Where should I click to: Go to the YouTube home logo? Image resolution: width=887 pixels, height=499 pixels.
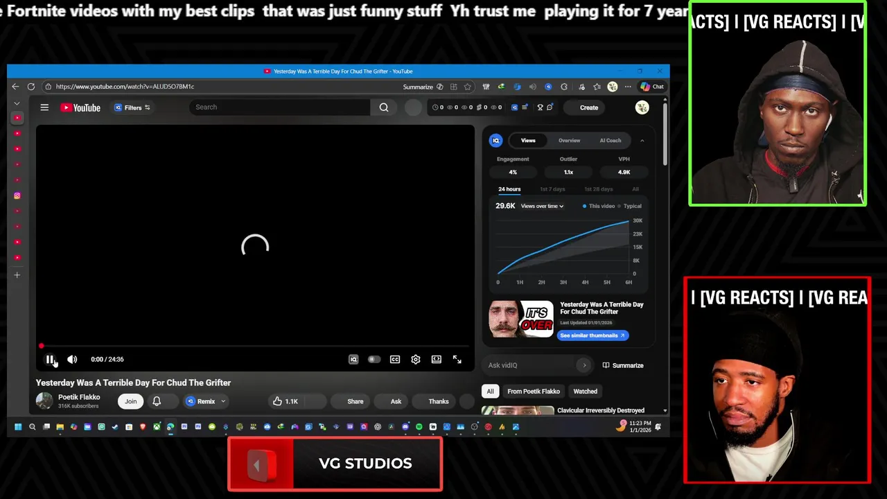[x=80, y=107]
